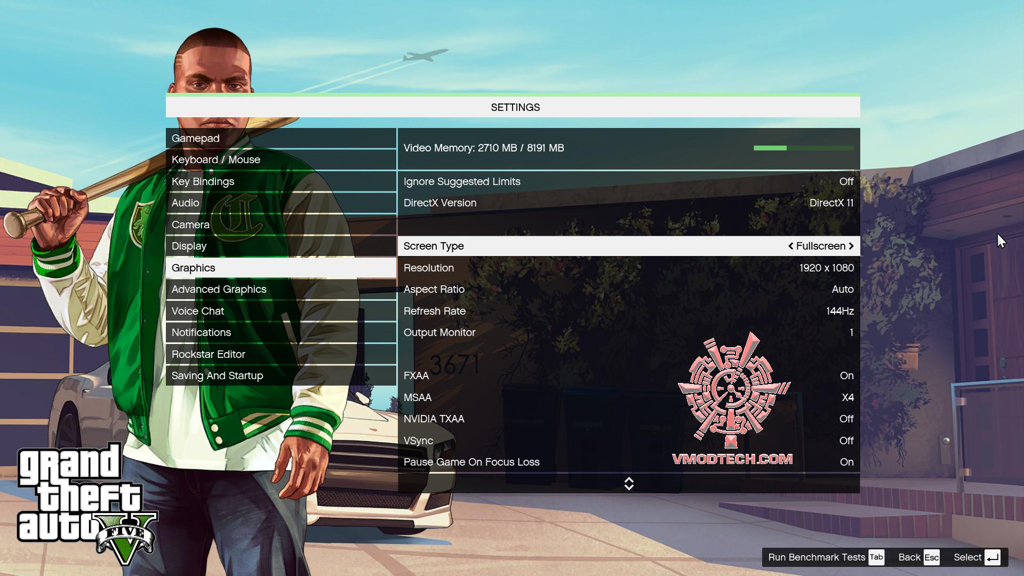Viewport: 1024px width, 576px height.
Task: Toggle VSync Off setting
Action: tap(847, 440)
